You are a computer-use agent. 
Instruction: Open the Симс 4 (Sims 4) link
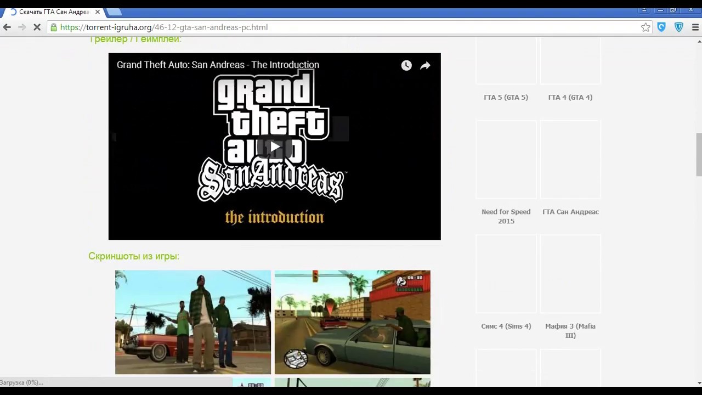(506, 326)
